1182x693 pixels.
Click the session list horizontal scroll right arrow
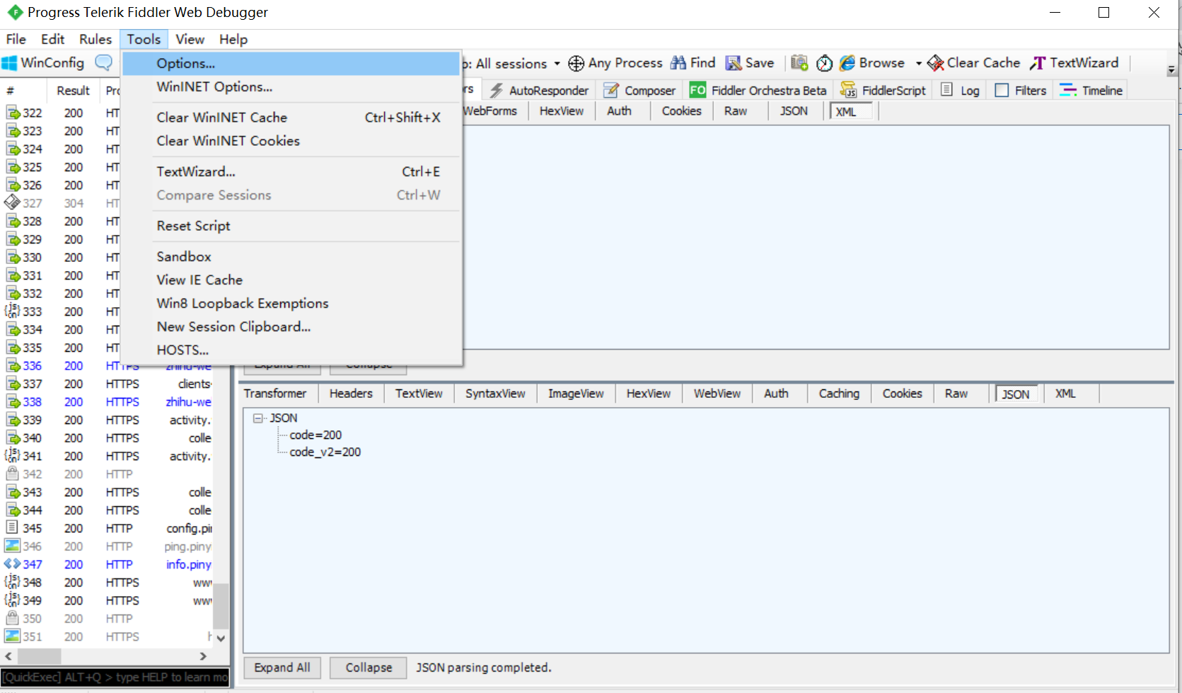coord(204,656)
